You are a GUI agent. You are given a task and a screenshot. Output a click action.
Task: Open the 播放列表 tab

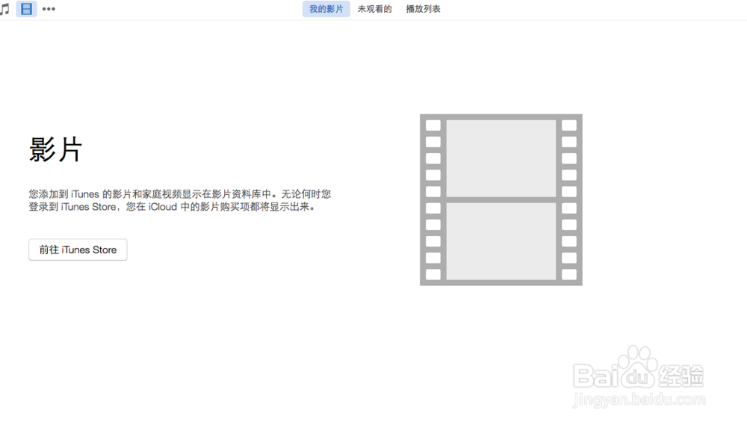tap(423, 8)
